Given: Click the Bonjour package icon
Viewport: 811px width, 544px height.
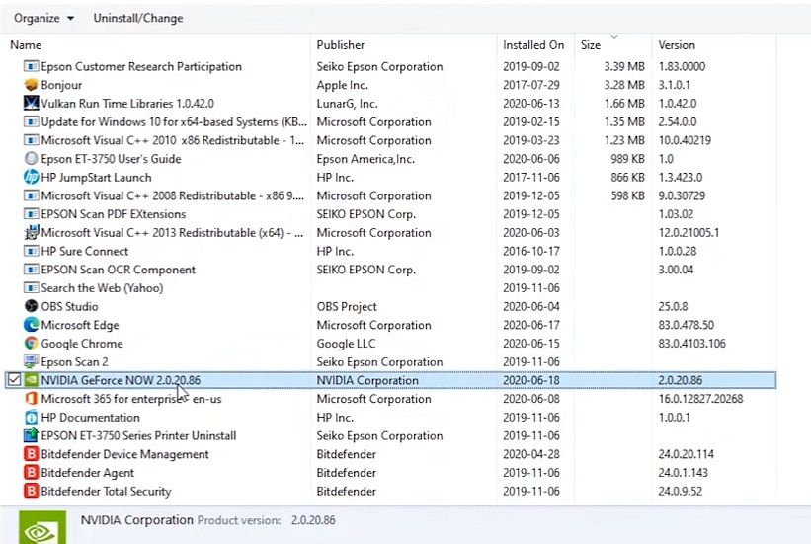Looking at the screenshot, I should tap(31, 85).
